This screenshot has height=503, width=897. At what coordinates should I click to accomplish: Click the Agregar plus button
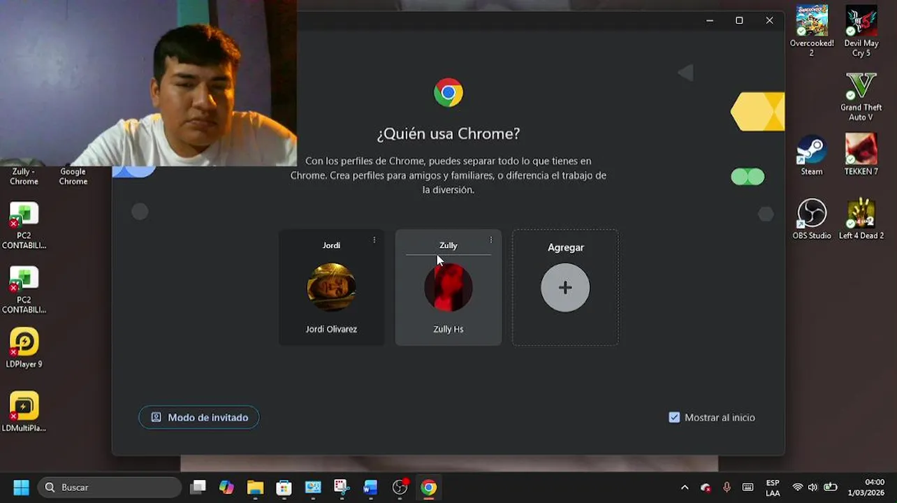tap(565, 287)
